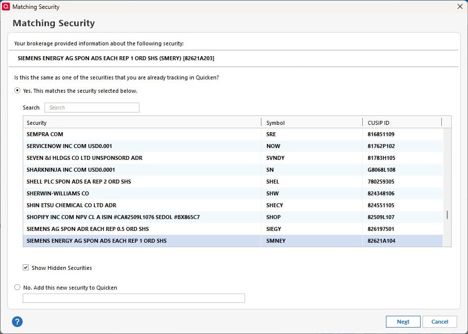
Task: Click the Next button
Action: (403, 322)
